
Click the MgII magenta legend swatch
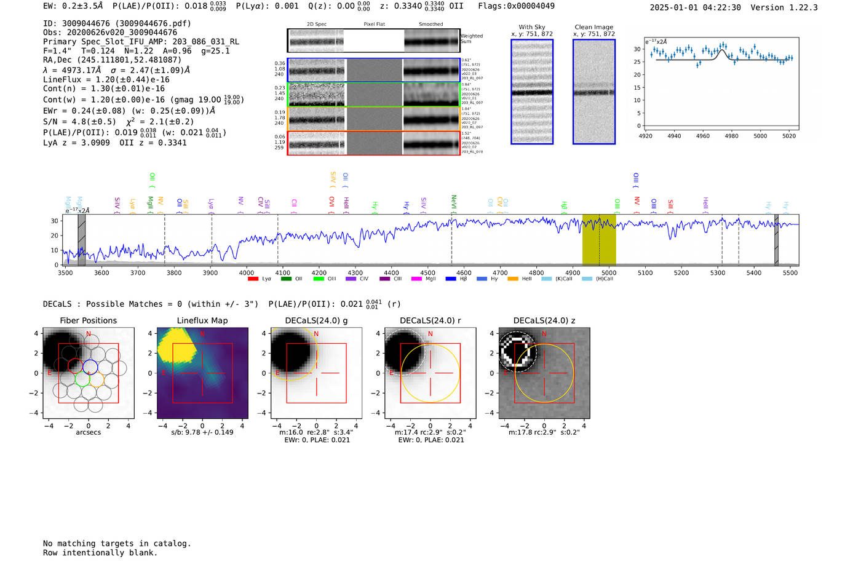417,279
